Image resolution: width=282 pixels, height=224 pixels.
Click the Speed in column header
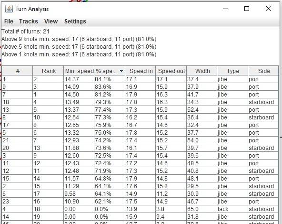[x=141, y=71]
